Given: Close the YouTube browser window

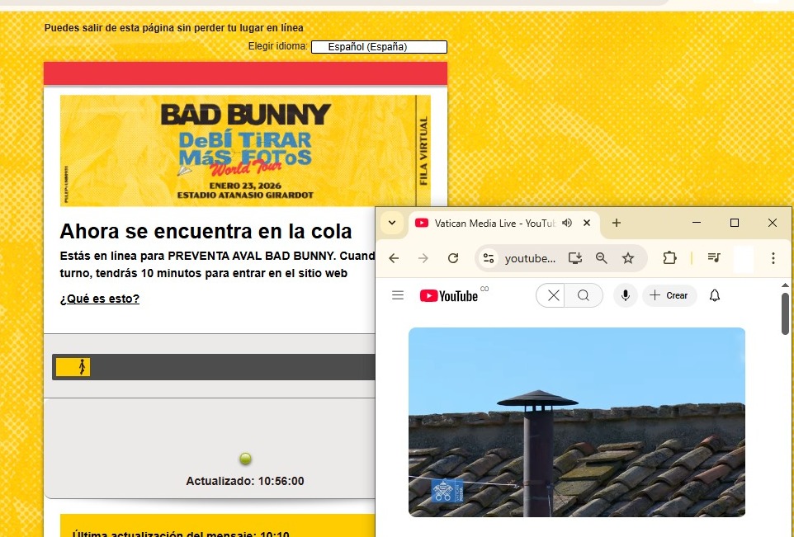Looking at the screenshot, I should pos(773,223).
